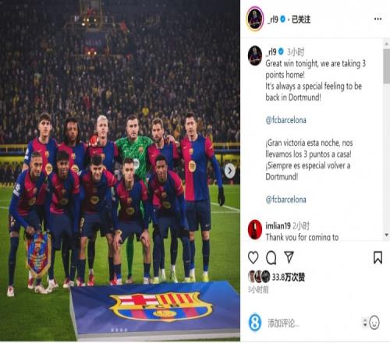This screenshot has width=390, height=343.
Task: Open imlian19 commenter profile
Action: 278,226
